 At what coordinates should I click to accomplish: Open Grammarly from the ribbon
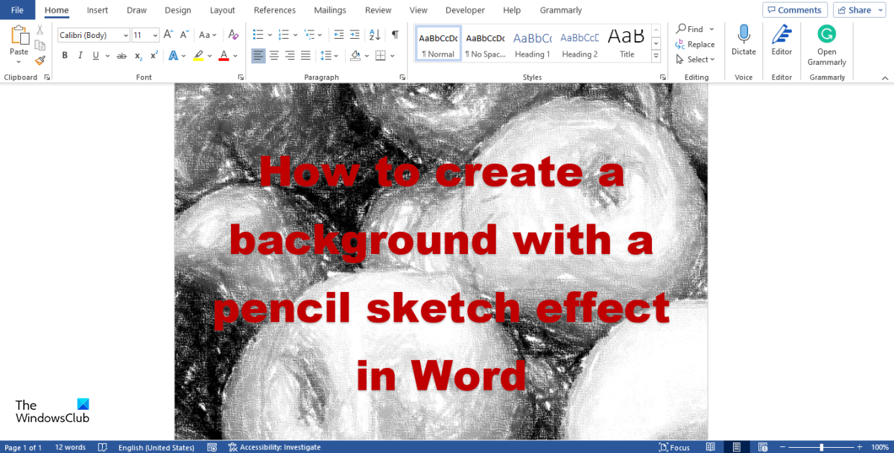coord(826,45)
